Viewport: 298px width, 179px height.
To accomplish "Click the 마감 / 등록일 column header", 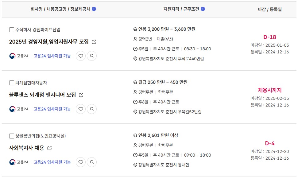I will 270,9.
